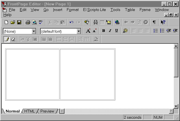This screenshot has width=180, height=121.
Task: Delete Cells table toolbar icon
Action: (35, 39)
